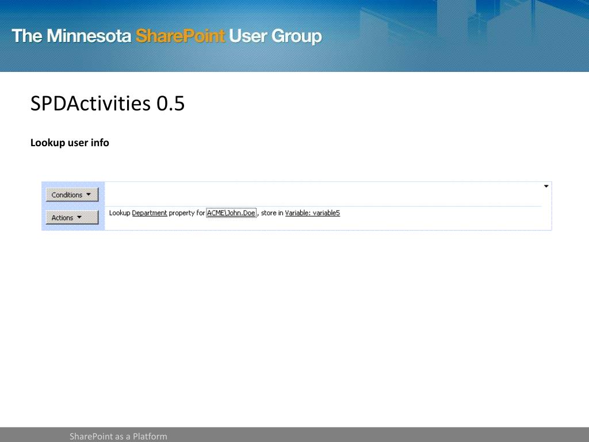Click the Lookup user info heading
The height and width of the screenshot is (442, 589).
pyautogui.click(x=70, y=143)
